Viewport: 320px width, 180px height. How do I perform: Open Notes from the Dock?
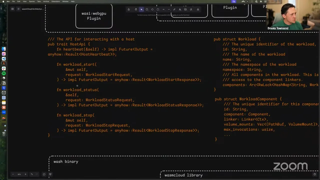tap(4, 102)
